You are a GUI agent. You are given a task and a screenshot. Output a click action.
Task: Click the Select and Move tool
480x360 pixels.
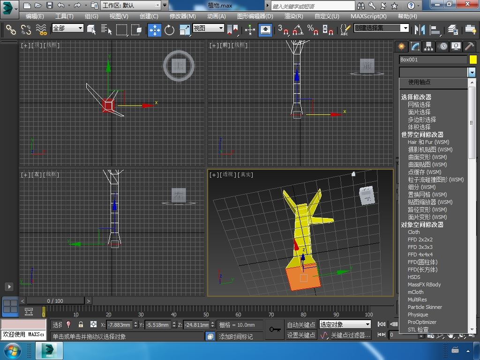155,30
